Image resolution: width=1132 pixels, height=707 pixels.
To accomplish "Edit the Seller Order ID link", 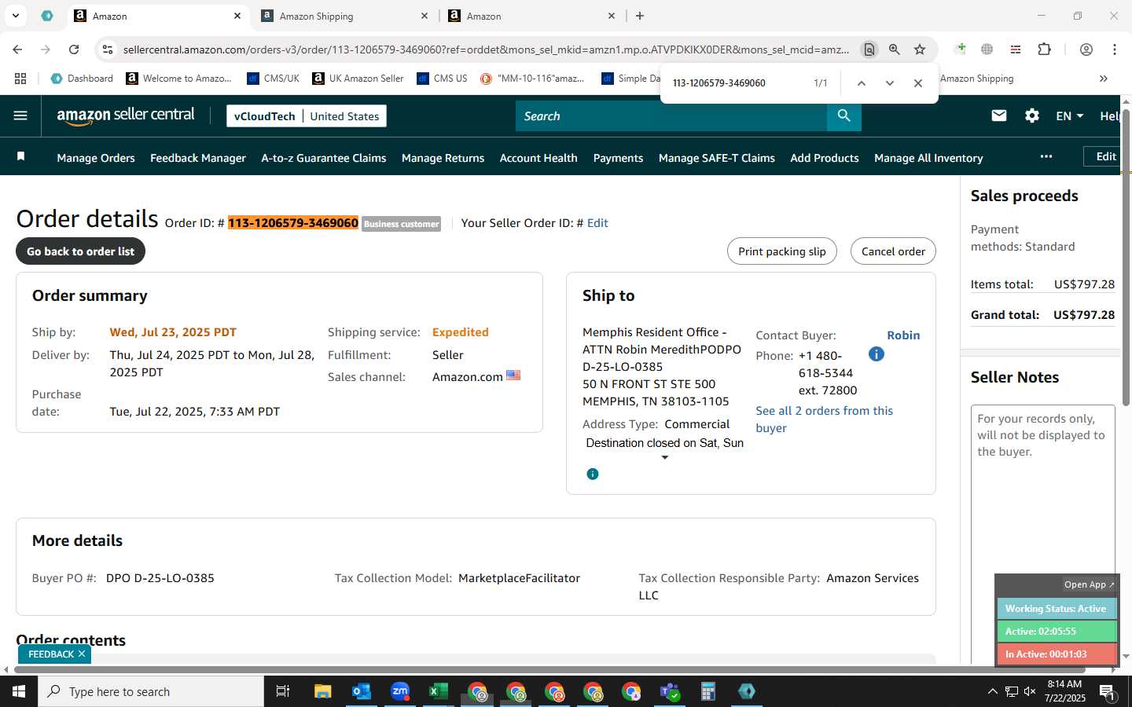I will [x=597, y=223].
